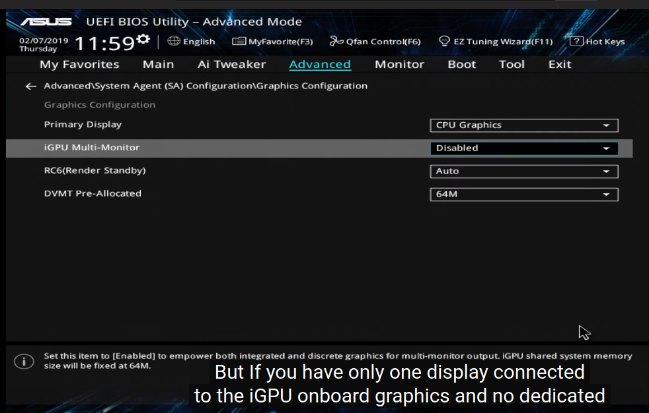Click the Graphics Configuration section heading
This screenshot has height=413, width=649.
click(100, 105)
